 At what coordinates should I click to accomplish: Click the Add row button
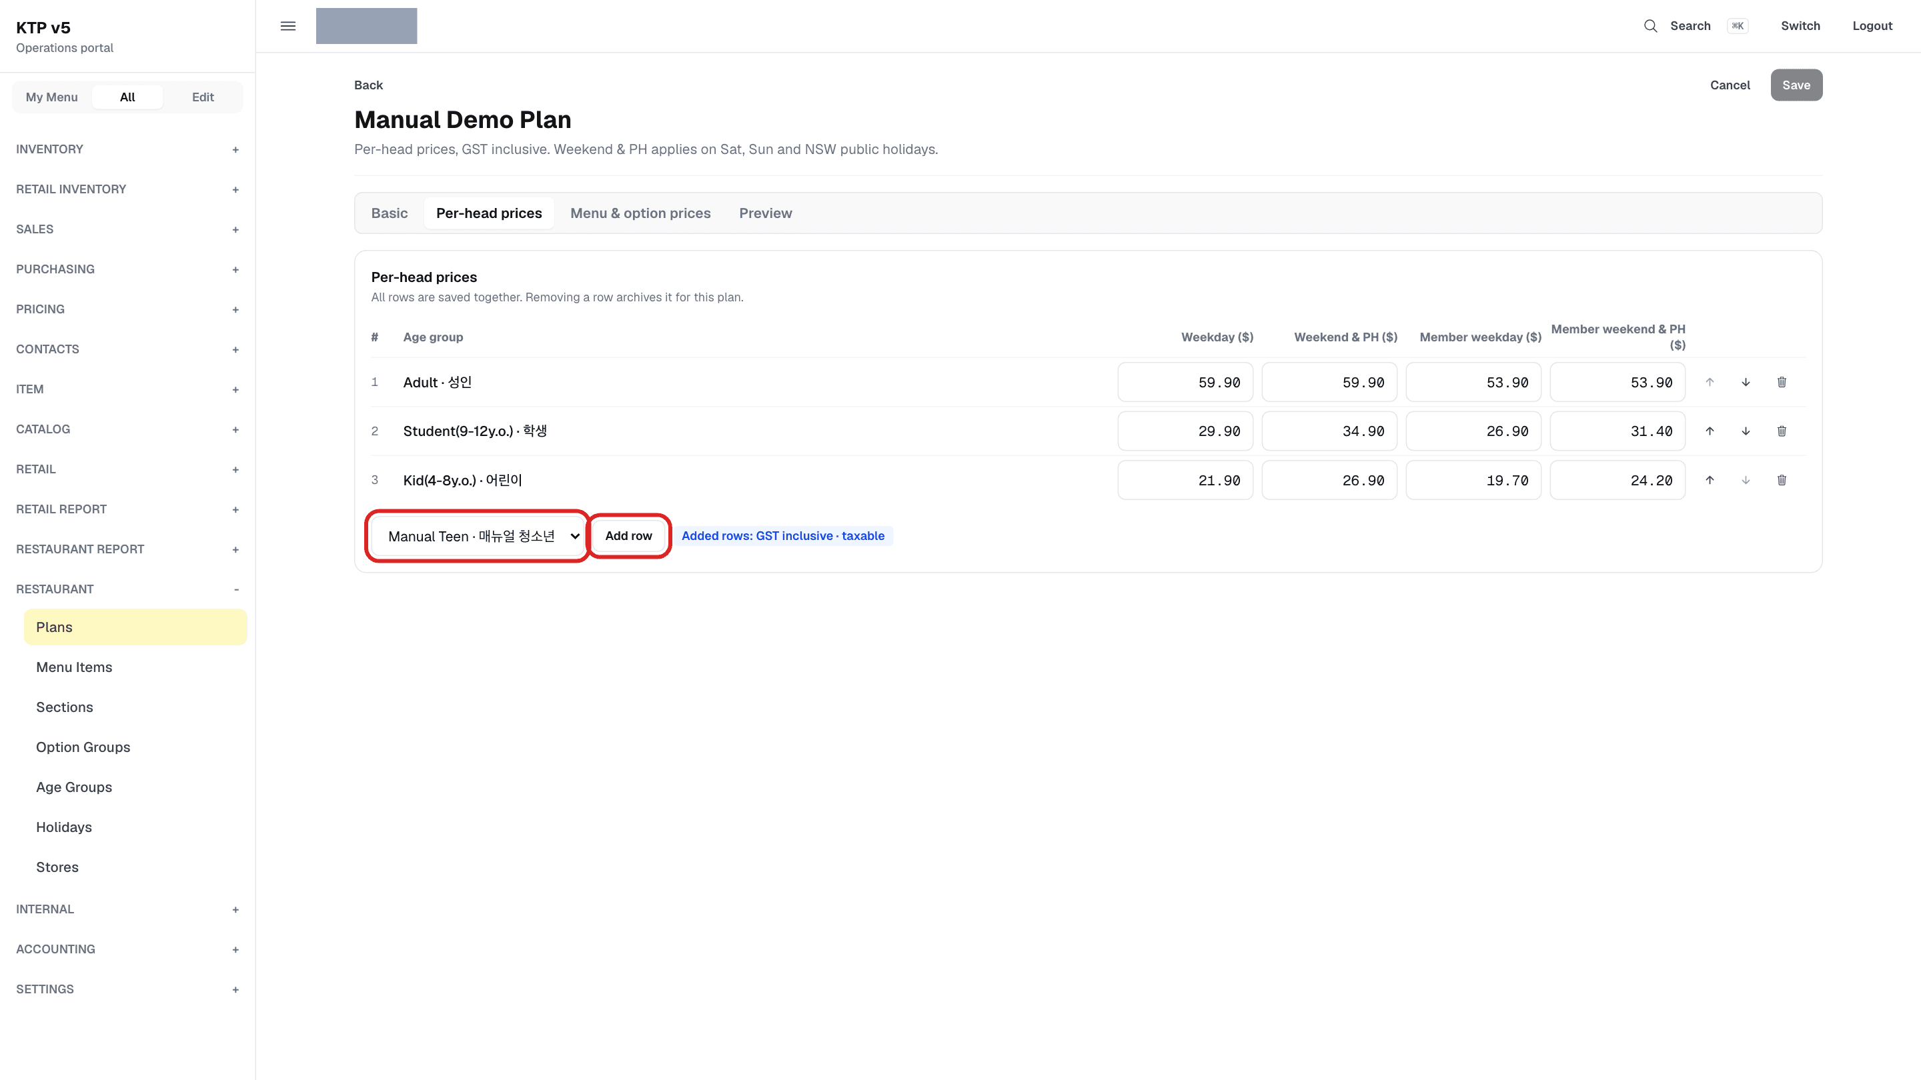coord(628,536)
